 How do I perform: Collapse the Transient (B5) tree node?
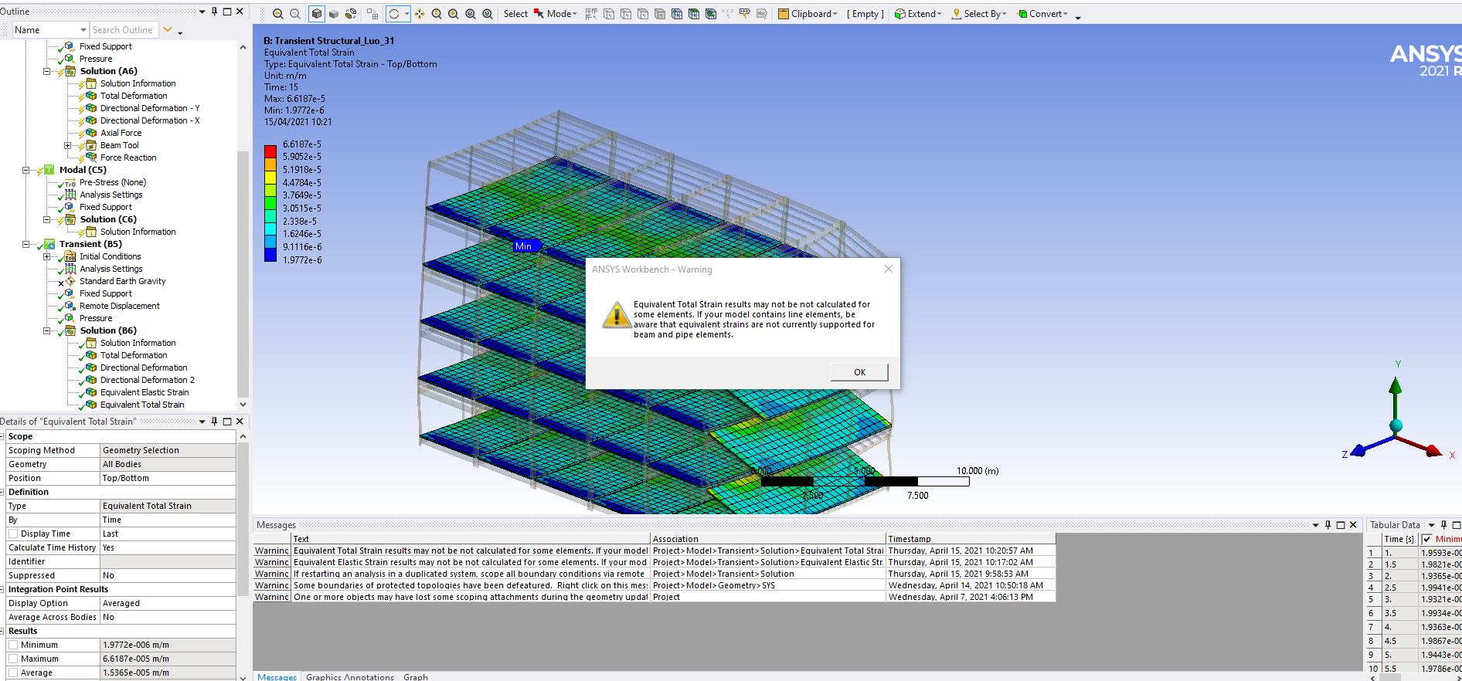(x=25, y=244)
